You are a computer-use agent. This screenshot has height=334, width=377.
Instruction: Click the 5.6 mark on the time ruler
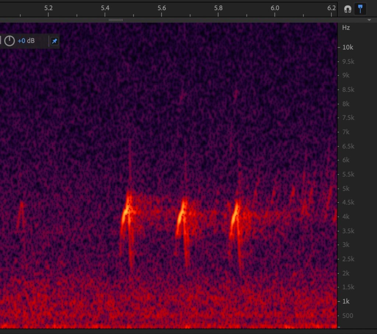click(162, 8)
